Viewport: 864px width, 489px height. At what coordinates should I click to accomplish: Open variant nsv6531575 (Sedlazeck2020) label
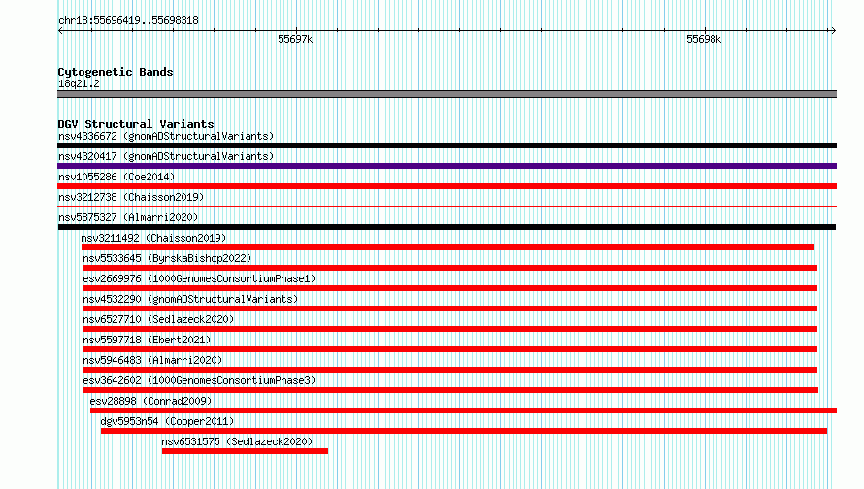tap(237, 441)
